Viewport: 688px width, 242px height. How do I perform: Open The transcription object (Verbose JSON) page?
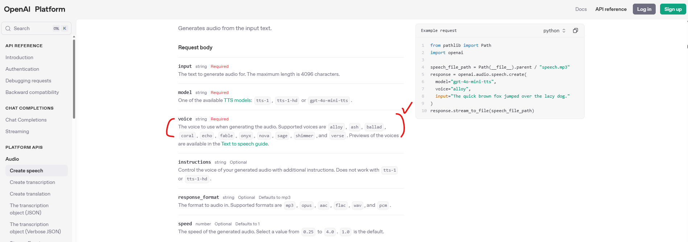[35, 228]
